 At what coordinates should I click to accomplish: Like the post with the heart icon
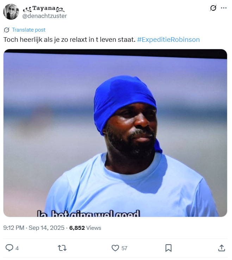coord(115,248)
